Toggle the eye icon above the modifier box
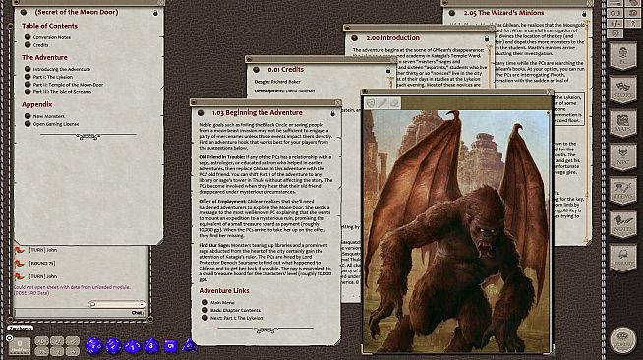This screenshot has width=643, height=360. coord(9,338)
